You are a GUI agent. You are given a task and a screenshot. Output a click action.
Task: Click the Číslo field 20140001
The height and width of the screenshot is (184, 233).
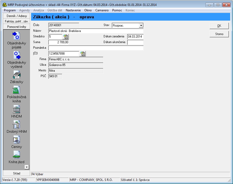point(64,25)
